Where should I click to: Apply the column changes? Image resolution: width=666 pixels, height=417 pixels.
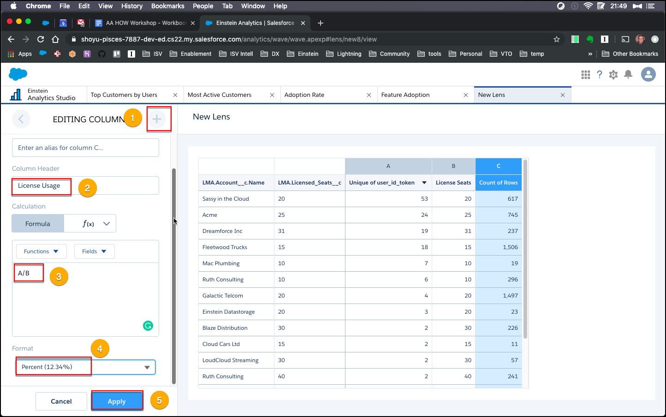point(117,401)
